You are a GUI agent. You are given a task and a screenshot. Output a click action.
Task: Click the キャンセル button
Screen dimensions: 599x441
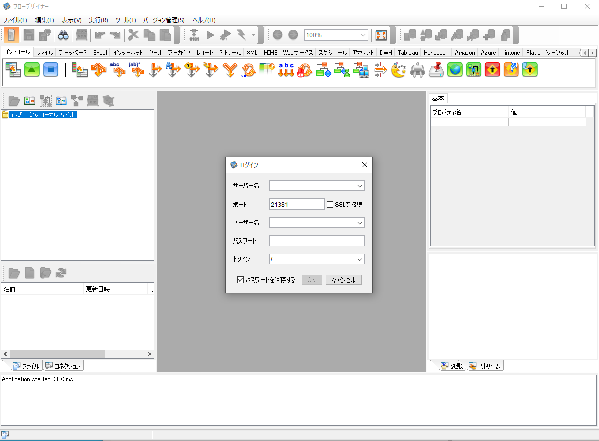(344, 280)
